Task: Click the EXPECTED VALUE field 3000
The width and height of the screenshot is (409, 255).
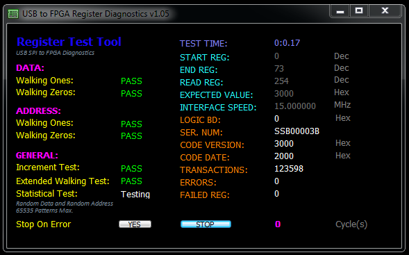Action: [284, 93]
